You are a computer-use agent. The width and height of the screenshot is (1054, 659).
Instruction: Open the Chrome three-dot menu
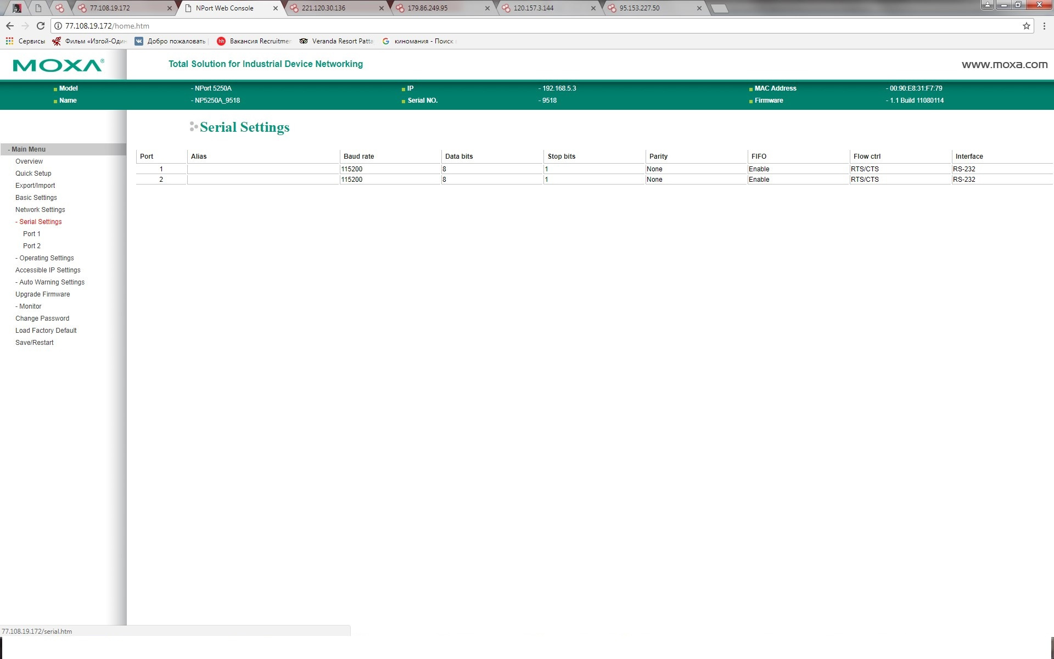coord(1044,26)
